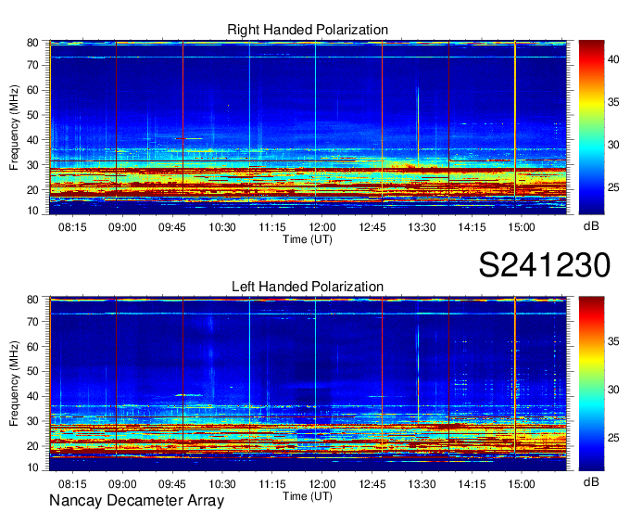Click 80 MHz tick on Left Handed frequency axis
The image size is (630, 512).
click(x=33, y=300)
